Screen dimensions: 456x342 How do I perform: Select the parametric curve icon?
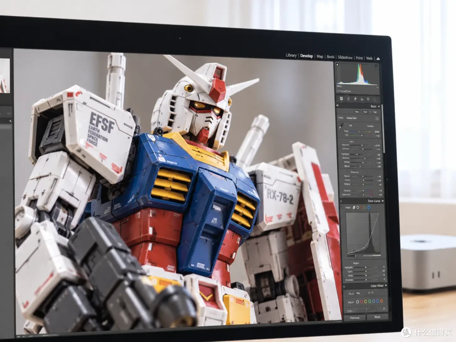pyautogui.click(x=354, y=207)
